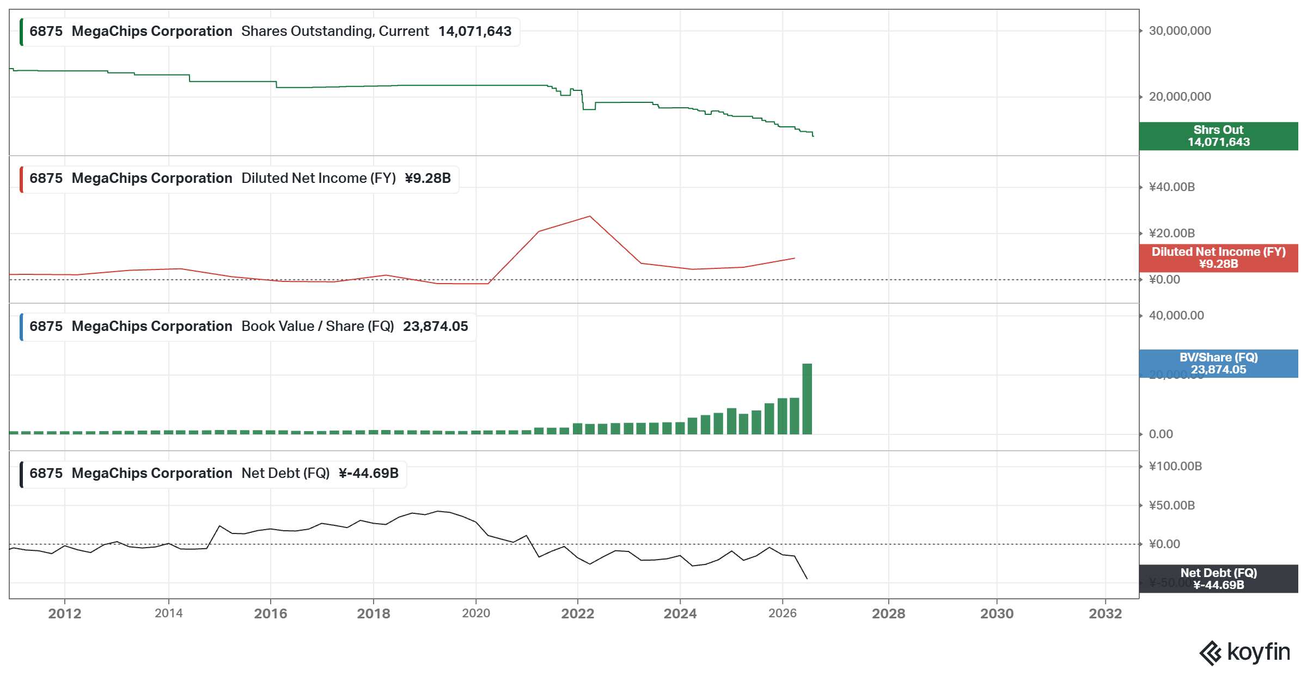
Task: Click '0.00' on the Book Value axis
Action: 1161,434
